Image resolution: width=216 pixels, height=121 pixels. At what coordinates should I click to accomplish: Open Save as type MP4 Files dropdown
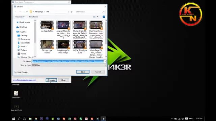click(x=69, y=65)
